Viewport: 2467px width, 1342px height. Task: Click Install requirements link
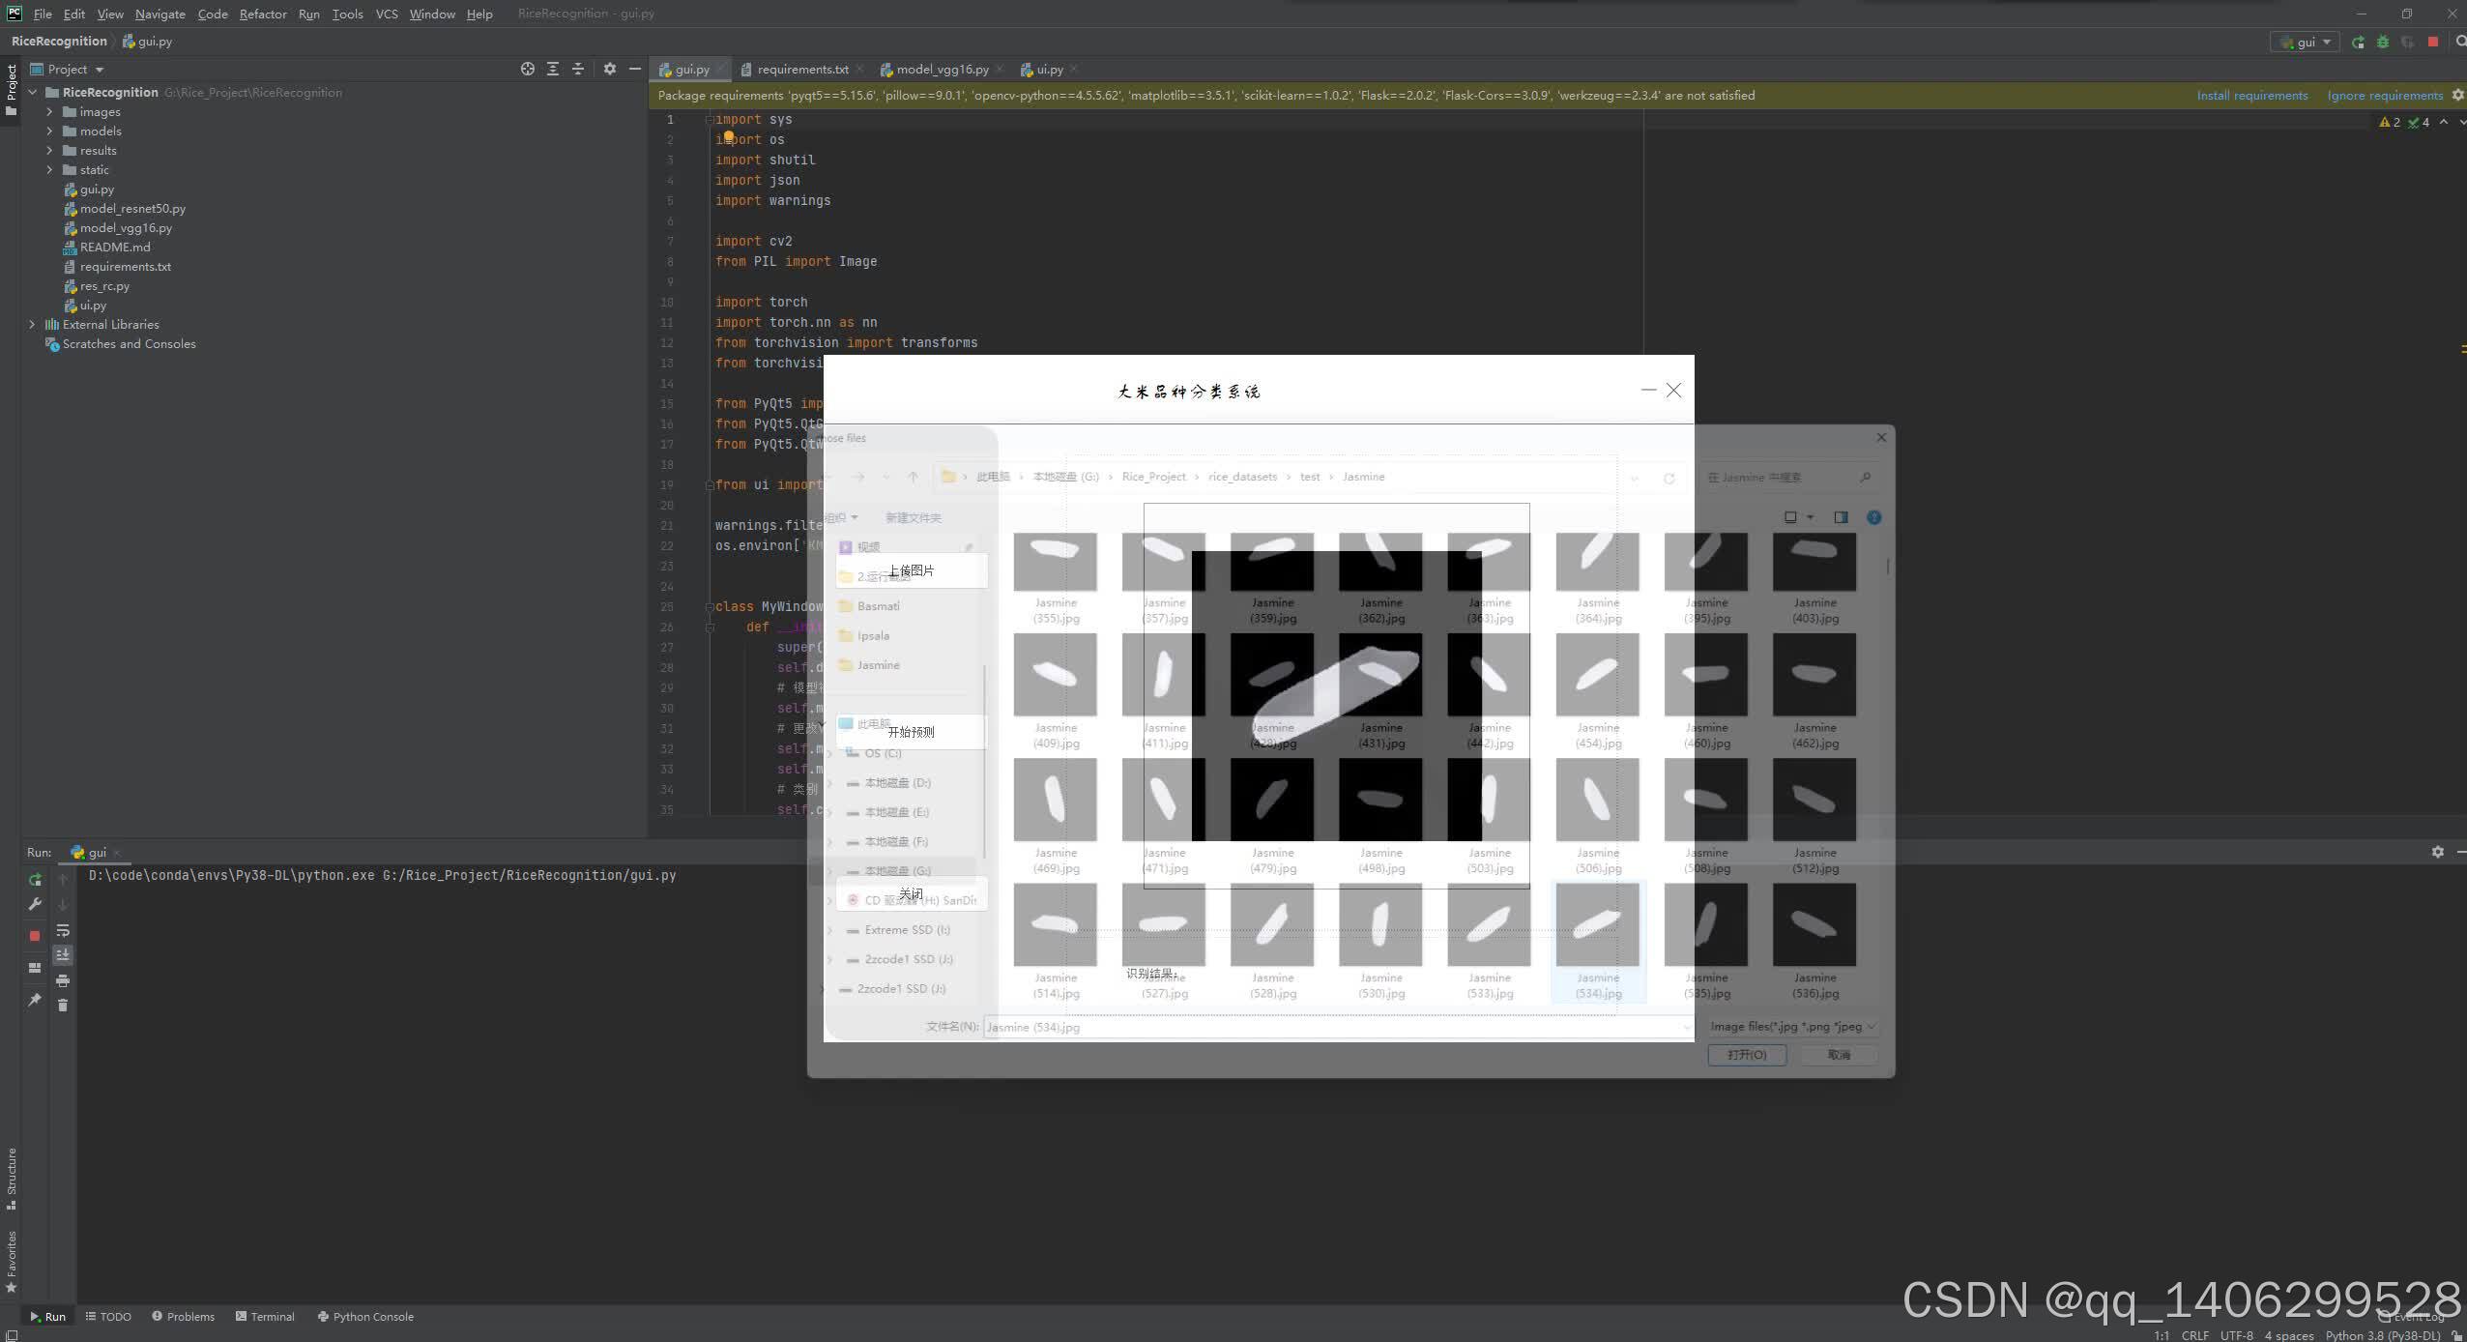pos(2251,95)
